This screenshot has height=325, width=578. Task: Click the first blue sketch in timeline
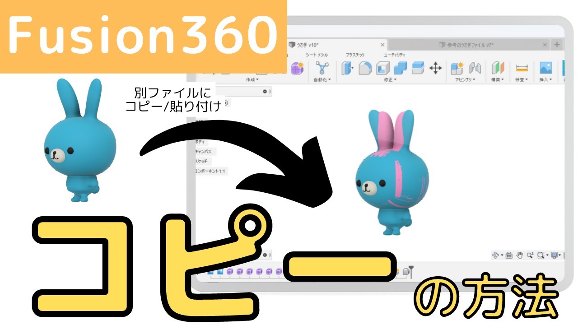point(210,271)
